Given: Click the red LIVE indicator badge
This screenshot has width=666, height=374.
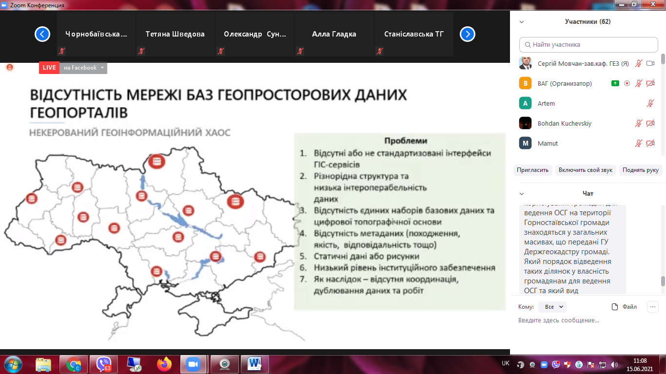Looking at the screenshot, I should 49,68.
